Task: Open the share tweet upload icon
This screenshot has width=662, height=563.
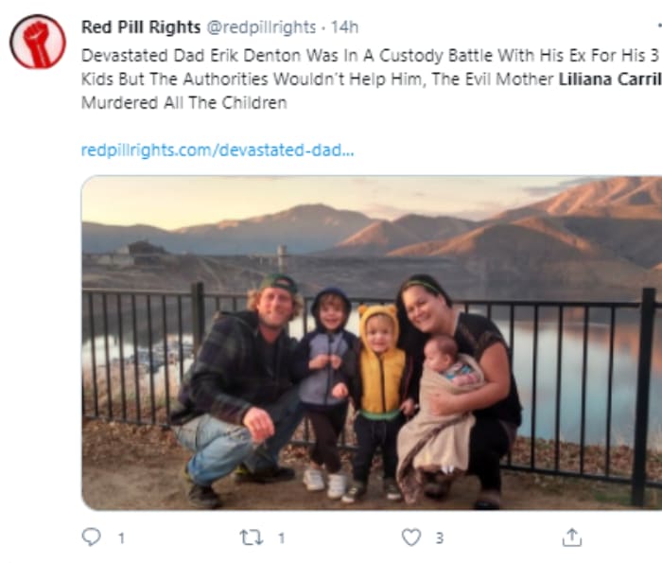Action: tap(571, 537)
